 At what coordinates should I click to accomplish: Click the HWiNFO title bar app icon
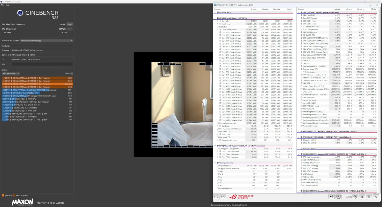point(215,5)
